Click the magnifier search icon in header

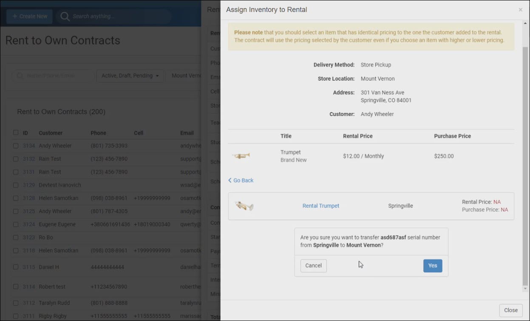[65, 16]
